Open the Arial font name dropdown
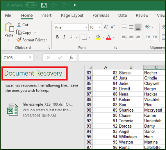 point(86,27)
